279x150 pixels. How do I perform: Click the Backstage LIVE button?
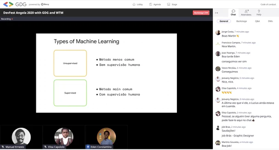pos(201,13)
